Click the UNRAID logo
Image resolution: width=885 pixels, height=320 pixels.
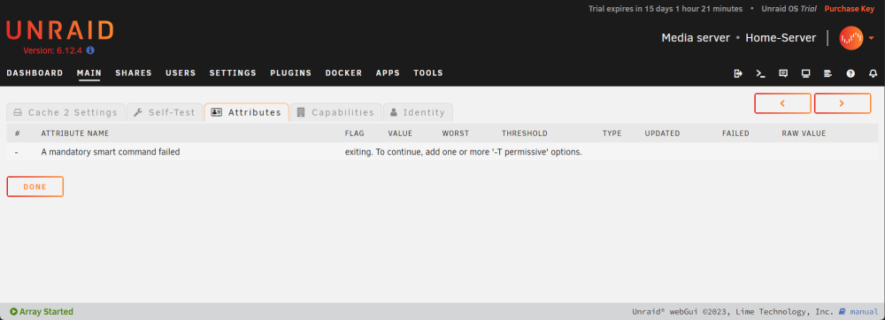[60, 31]
